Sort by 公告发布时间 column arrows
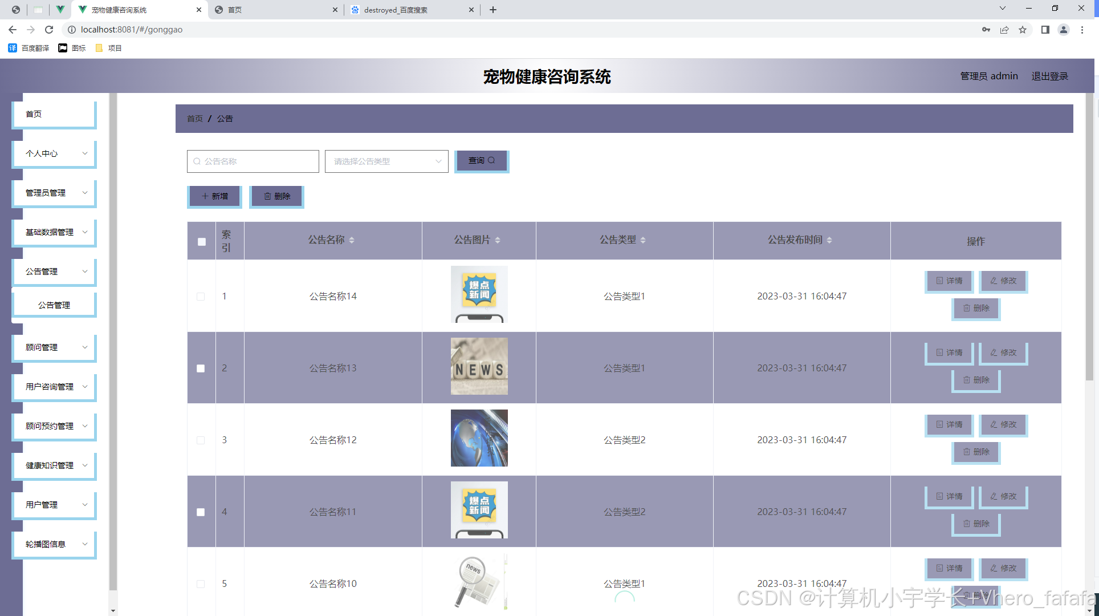The height and width of the screenshot is (616, 1099). coord(829,240)
